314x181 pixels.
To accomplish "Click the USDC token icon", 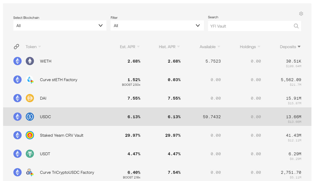I will tap(30, 117).
